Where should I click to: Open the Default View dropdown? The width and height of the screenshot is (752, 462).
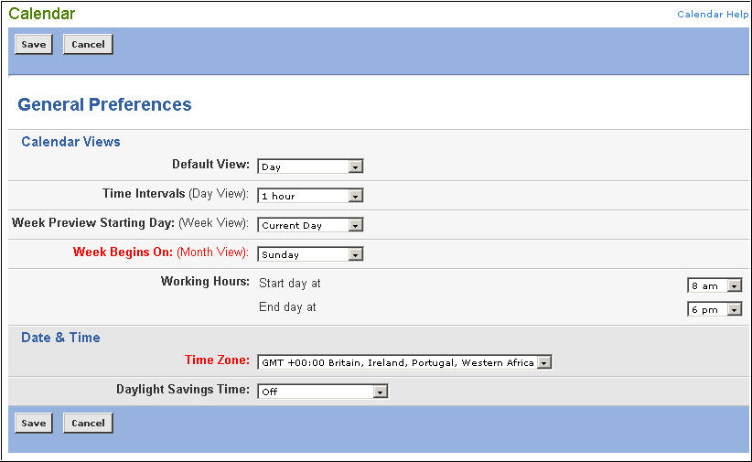pos(310,167)
